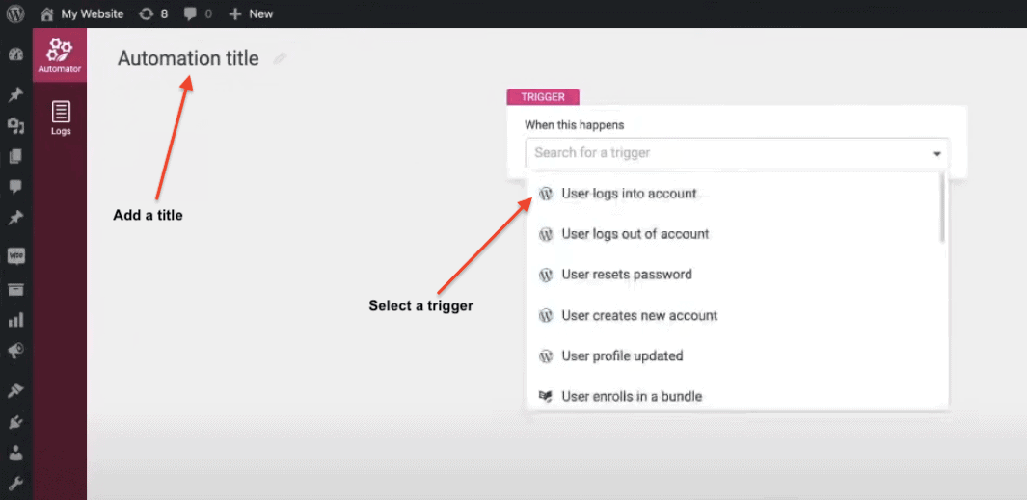This screenshot has width=1027, height=500.
Task: Open the Pages icon in sidebar
Action: 15,156
